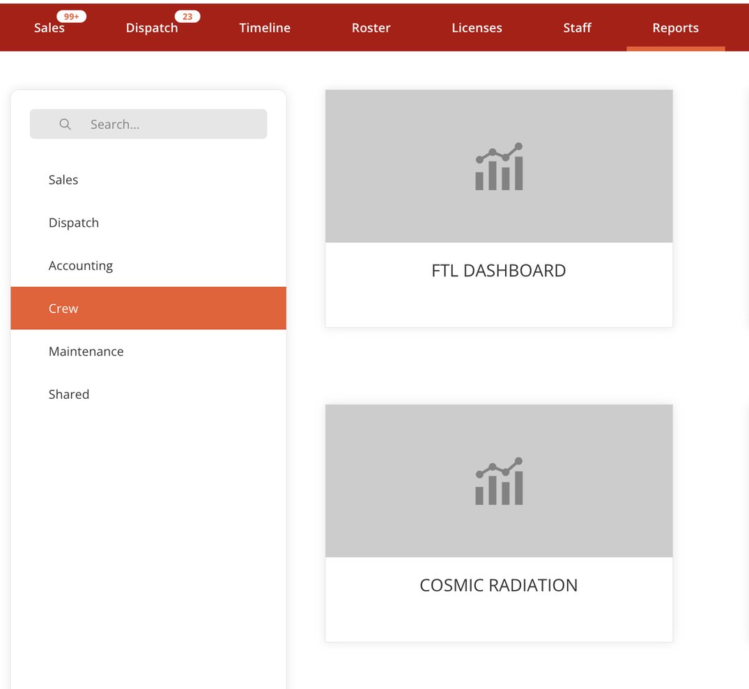Select Sales category in the reports sidebar
Image resolution: width=749 pixels, height=689 pixels.
coord(63,180)
